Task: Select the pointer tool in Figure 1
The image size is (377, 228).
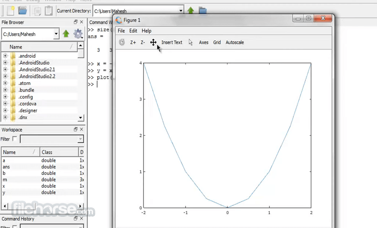Action: tap(191, 42)
